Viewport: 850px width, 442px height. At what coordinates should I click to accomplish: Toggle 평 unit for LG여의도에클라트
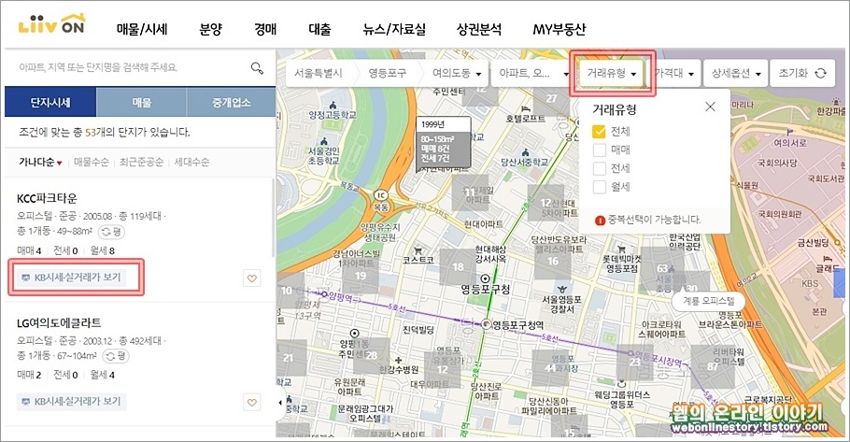(116, 356)
